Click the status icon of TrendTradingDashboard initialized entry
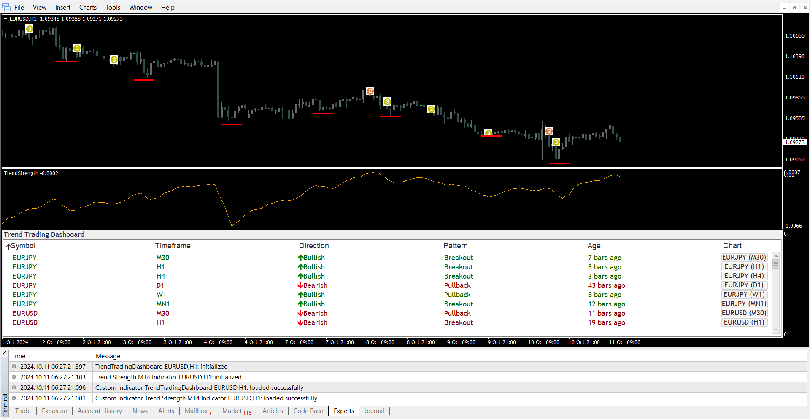The image size is (810, 419). pyautogui.click(x=14, y=367)
